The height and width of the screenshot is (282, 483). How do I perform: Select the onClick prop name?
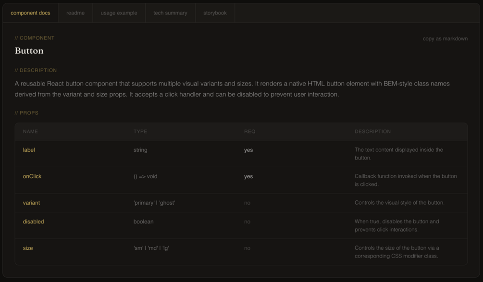pos(32,176)
